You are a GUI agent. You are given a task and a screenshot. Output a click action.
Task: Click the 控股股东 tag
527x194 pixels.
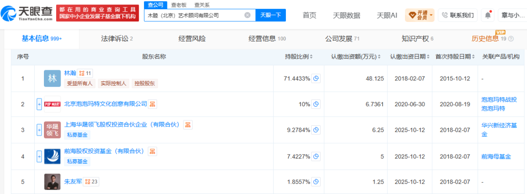point(144,83)
